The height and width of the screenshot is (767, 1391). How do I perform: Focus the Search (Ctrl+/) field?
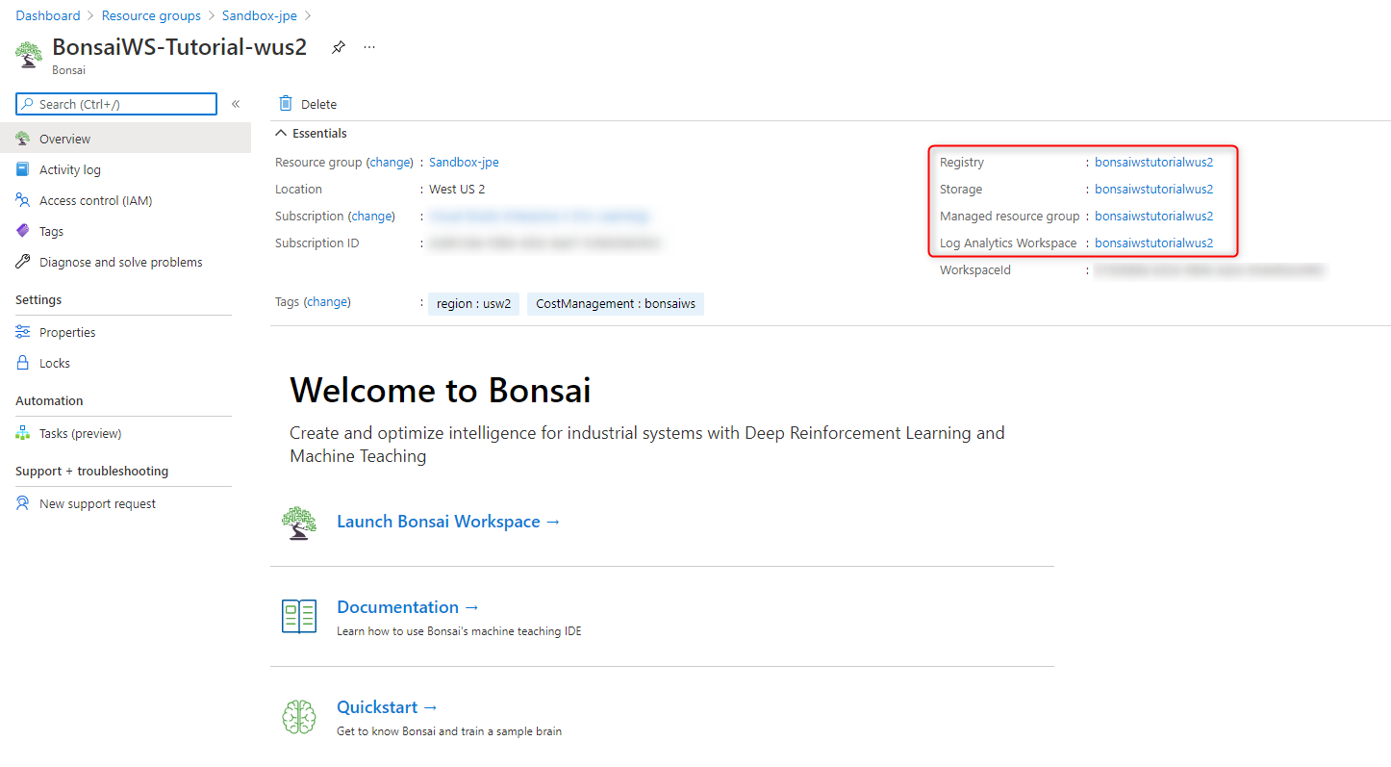(116, 104)
